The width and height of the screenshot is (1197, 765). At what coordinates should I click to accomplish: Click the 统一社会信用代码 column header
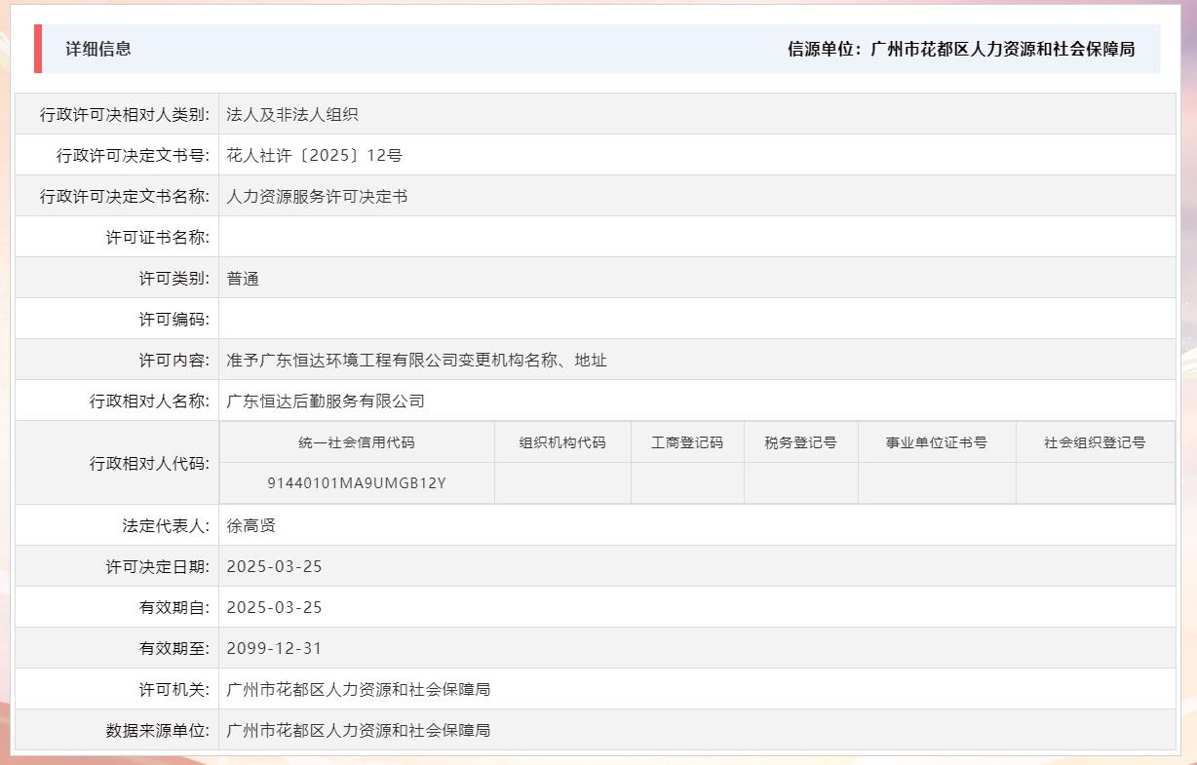pos(360,441)
